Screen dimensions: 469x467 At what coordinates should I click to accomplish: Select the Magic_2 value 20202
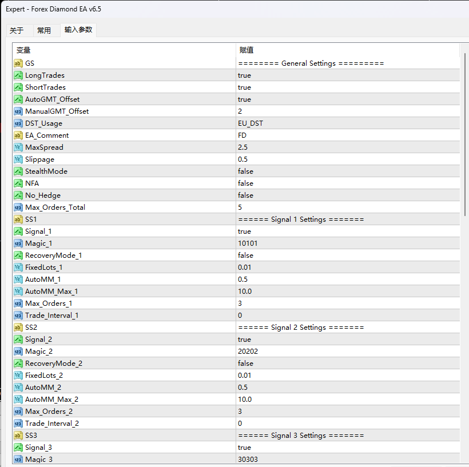tap(248, 352)
